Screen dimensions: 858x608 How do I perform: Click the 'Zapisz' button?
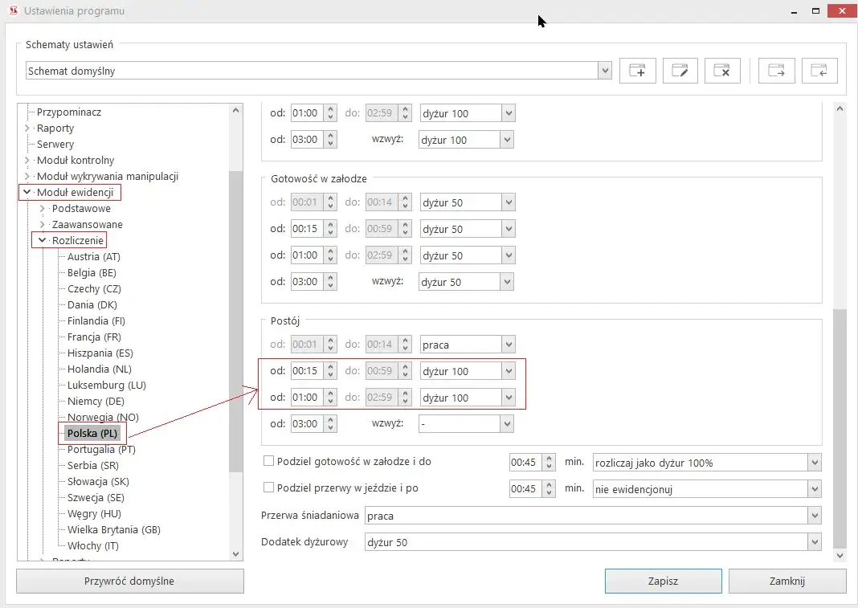click(x=663, y=581)
